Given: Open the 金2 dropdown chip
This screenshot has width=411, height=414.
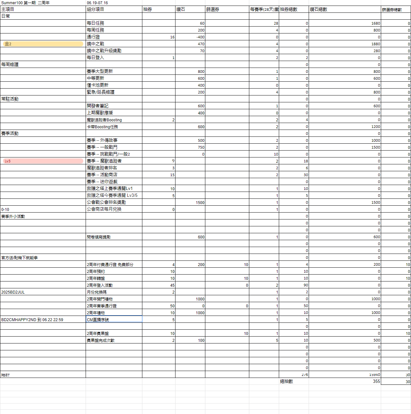Looking at the screenshot, I should pos(43,44).
